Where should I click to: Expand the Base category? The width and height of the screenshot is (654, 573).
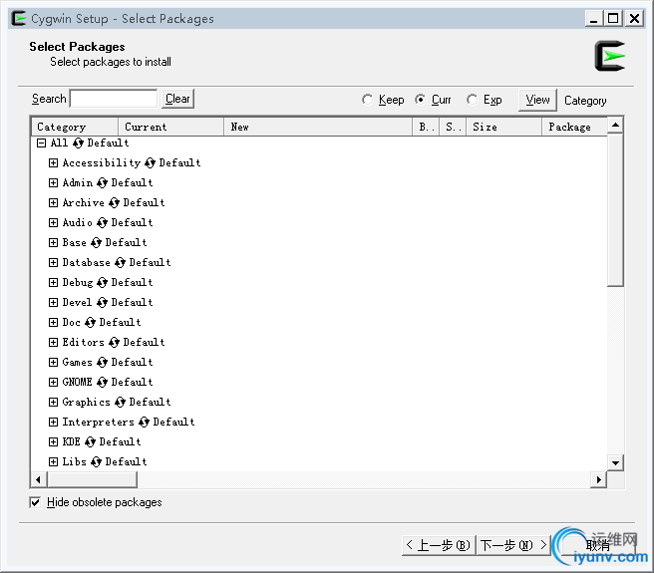point(53,243)
